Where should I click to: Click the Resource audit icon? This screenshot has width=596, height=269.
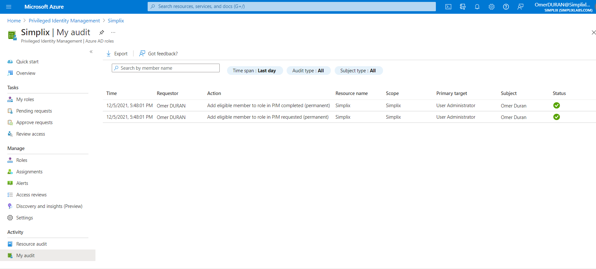coord(10,244)
